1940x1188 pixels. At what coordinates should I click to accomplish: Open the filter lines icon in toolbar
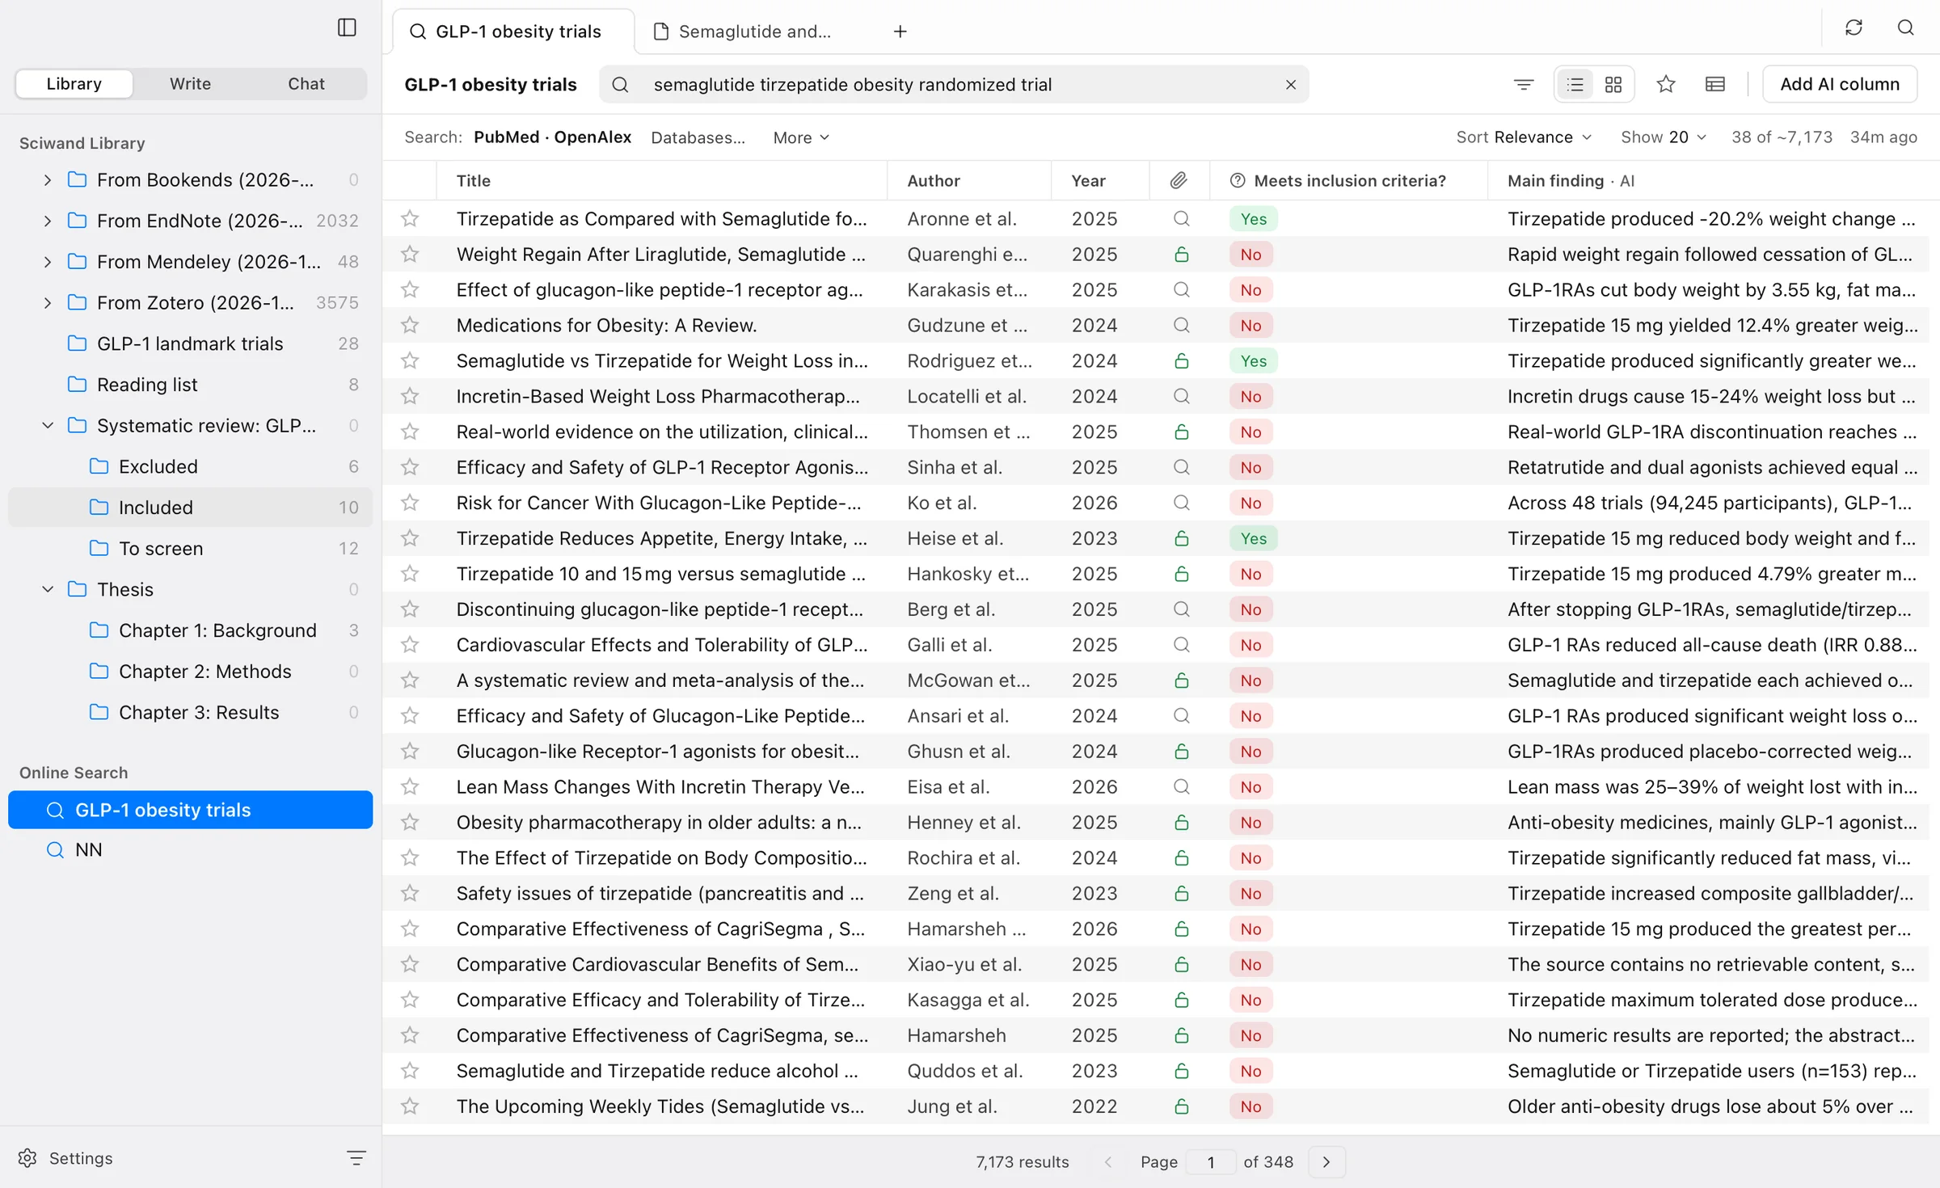(1524, 84)
